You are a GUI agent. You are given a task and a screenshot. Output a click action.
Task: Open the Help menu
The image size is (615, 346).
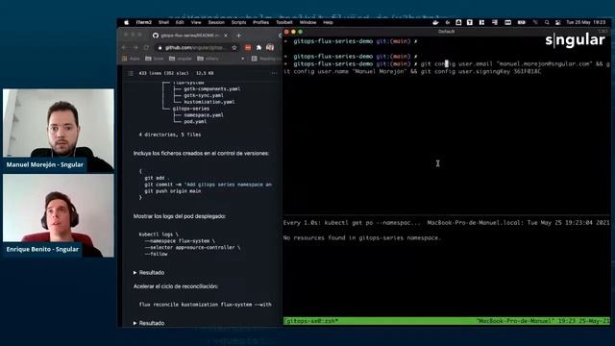click(328, 22)
